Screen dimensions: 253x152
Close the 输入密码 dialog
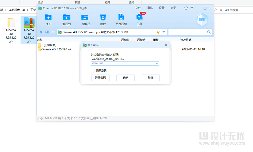[166, 45]
